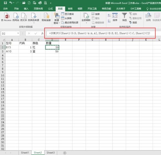Click the Save icon in quick access toolbar
The image size is (161, 155).
click(x=5, y=3)
